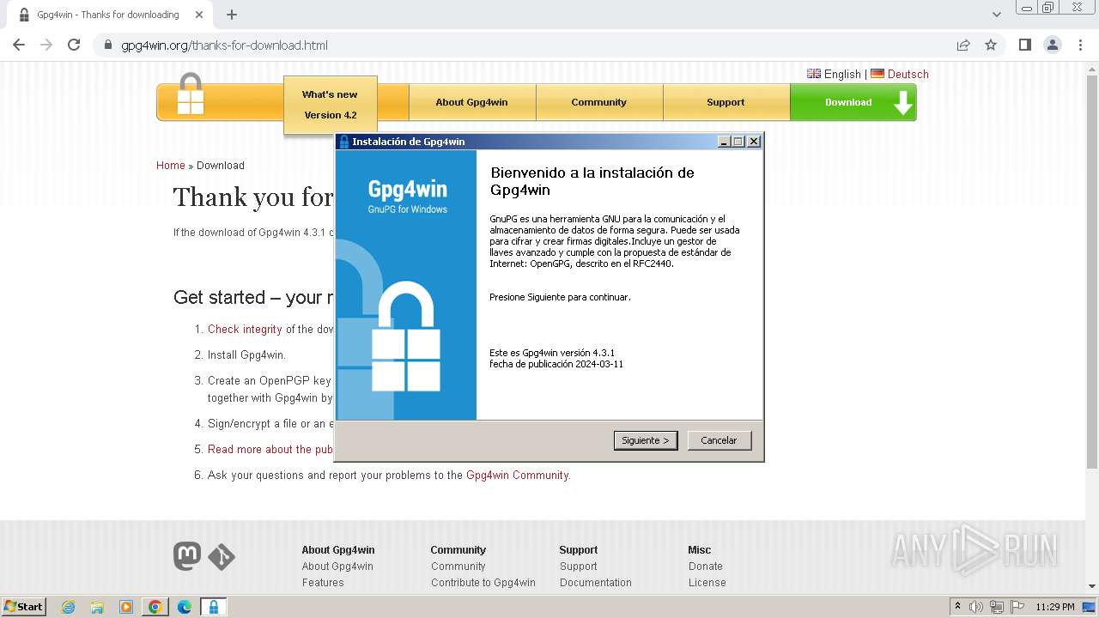Share this page icon in address bar
The height and width of the screenshot is (618, 1099).
pyautogui.click(x=963, y=45)
